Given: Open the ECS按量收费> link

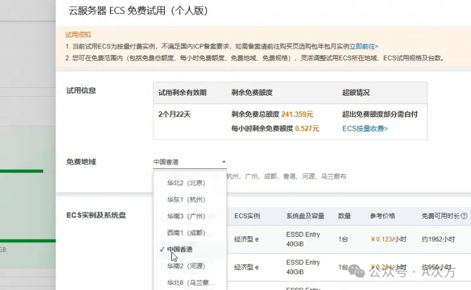Looking at the screenshot, I should click(x=365, y=128).
